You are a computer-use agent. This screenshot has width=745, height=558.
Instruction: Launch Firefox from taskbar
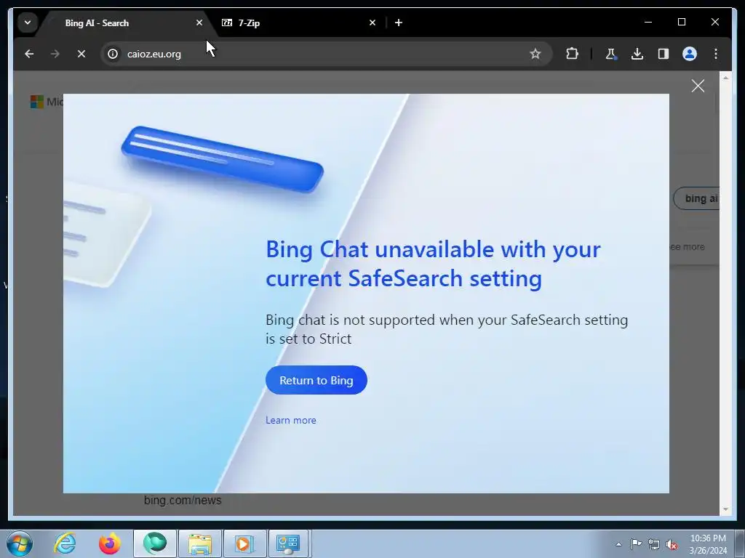pos(110,543)
